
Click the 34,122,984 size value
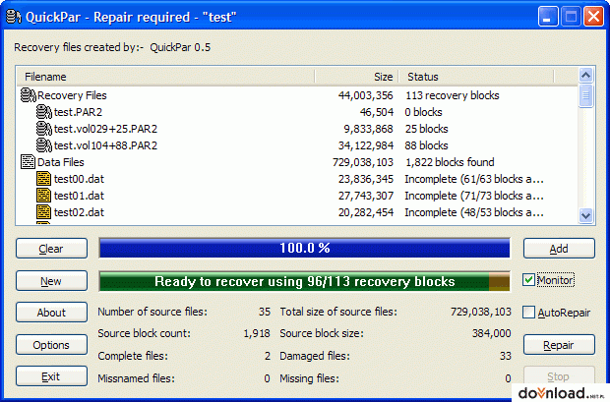pyautogui.click(x=366, y=145)
